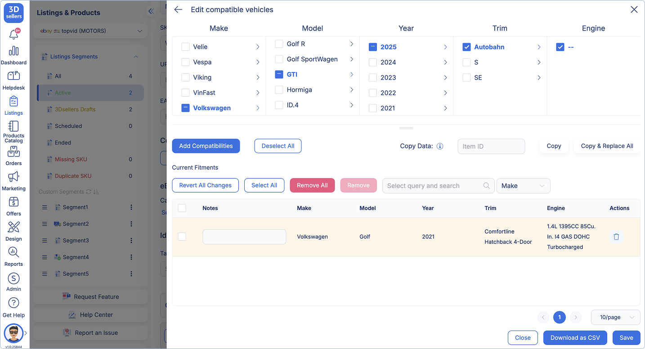Uncheck the Autobahn trim checkbox

tap(466, 47)
